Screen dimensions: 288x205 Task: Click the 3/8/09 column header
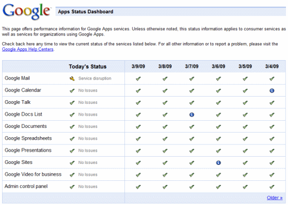[x=165, y=66]
